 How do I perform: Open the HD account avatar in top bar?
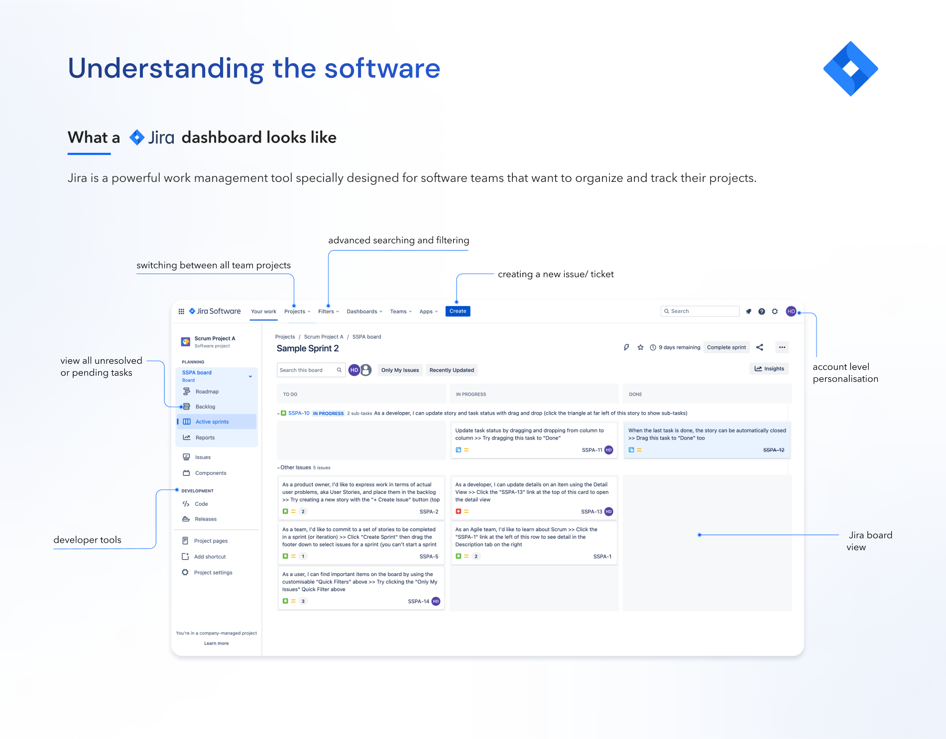pos(791,311)
